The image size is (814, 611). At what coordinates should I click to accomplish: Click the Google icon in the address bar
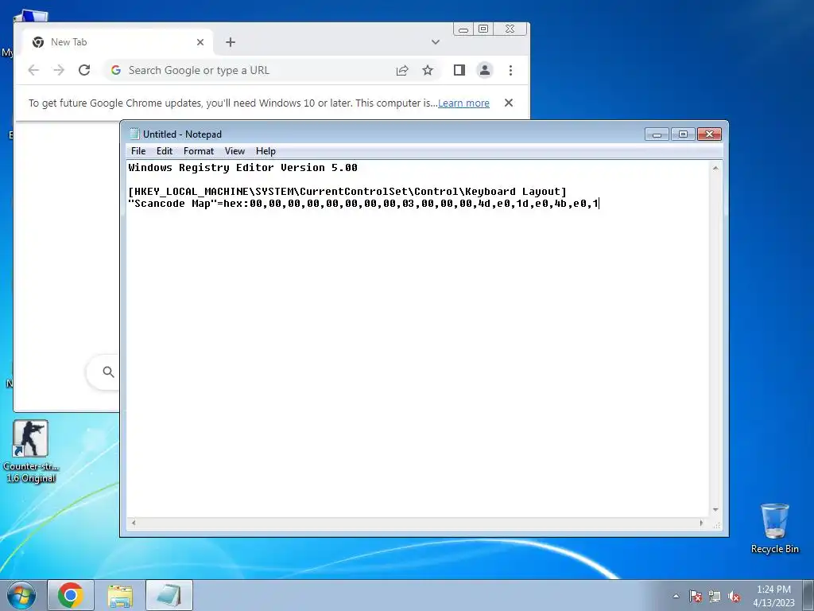[x=116, y=70]
